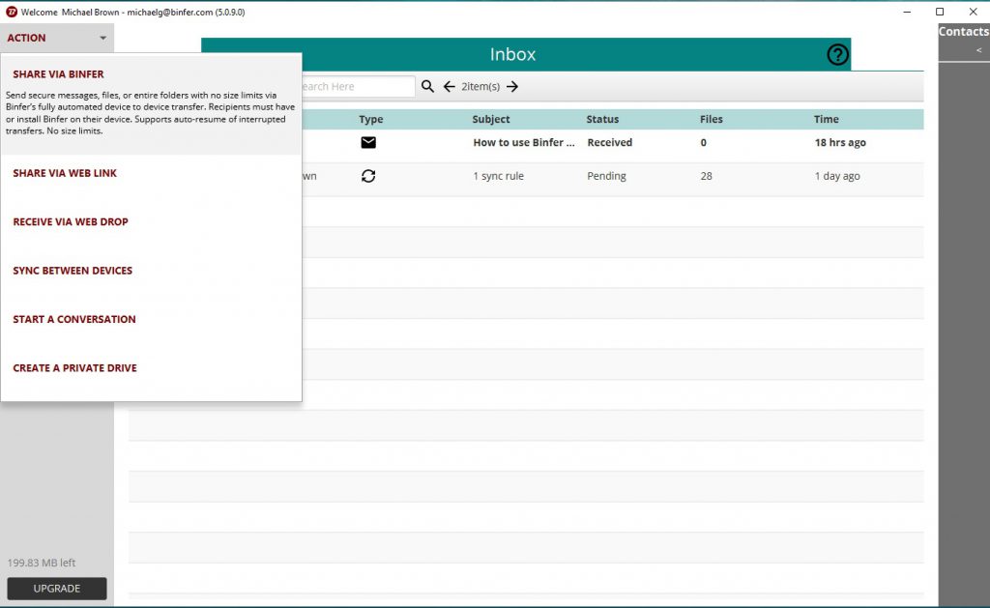Open the How to use Binfer message
990x608 pixels.
(524, 143)
